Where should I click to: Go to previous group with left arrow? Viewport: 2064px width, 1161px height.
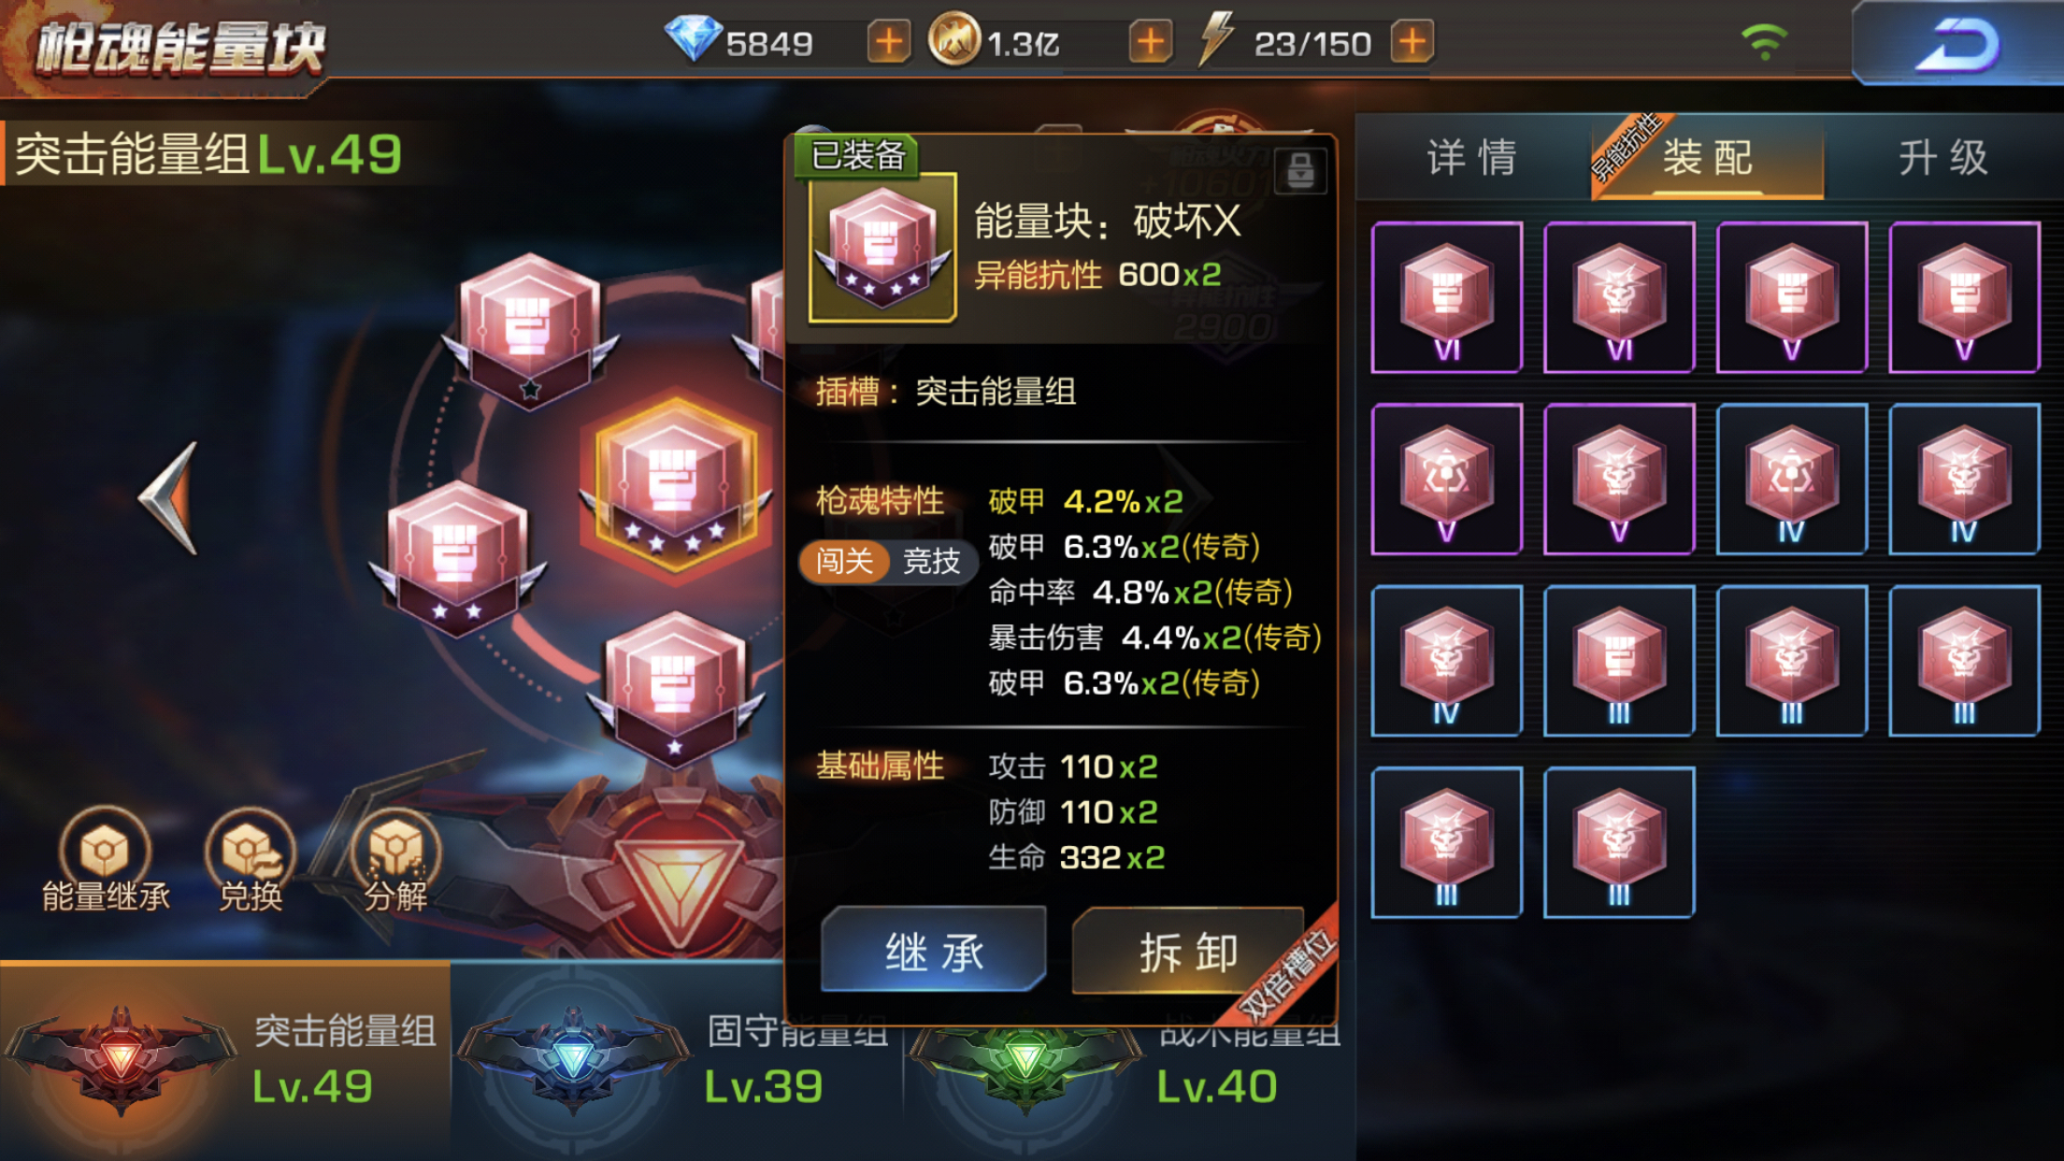(169, 498)
